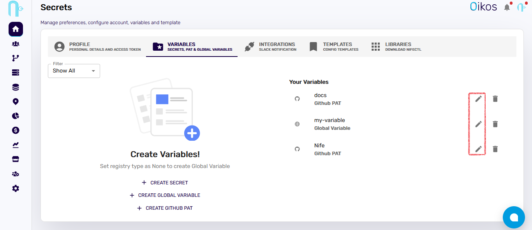The width and height of the screenshot is (532, 230).
Task: Click the globe icon beside my-variable
Action: 297,124
